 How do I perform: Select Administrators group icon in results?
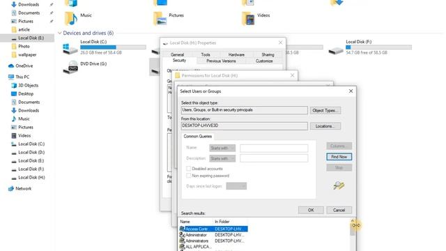(x=182, y=241)
